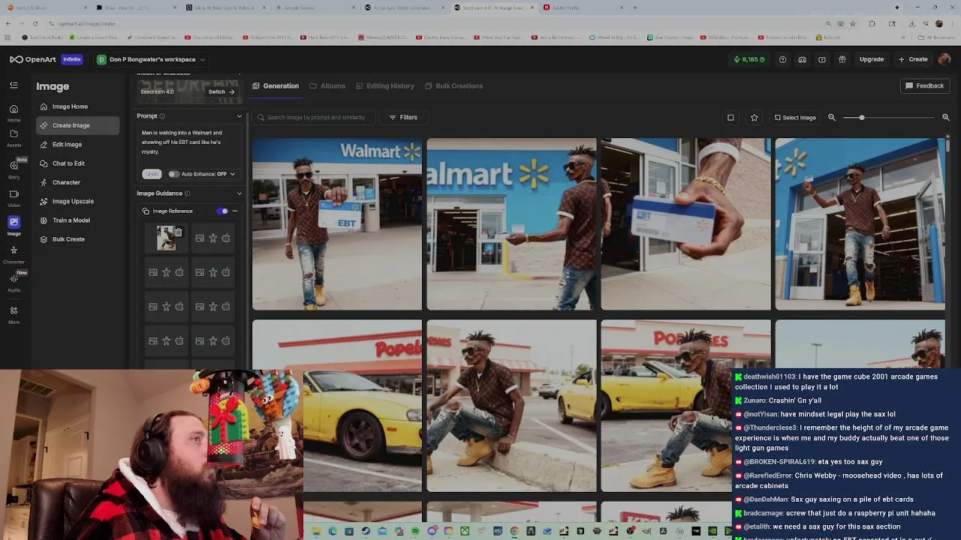Switch to the Bulk Creations tab
The height and width of the screenshot is (540, 961).
tap(454, 85)
